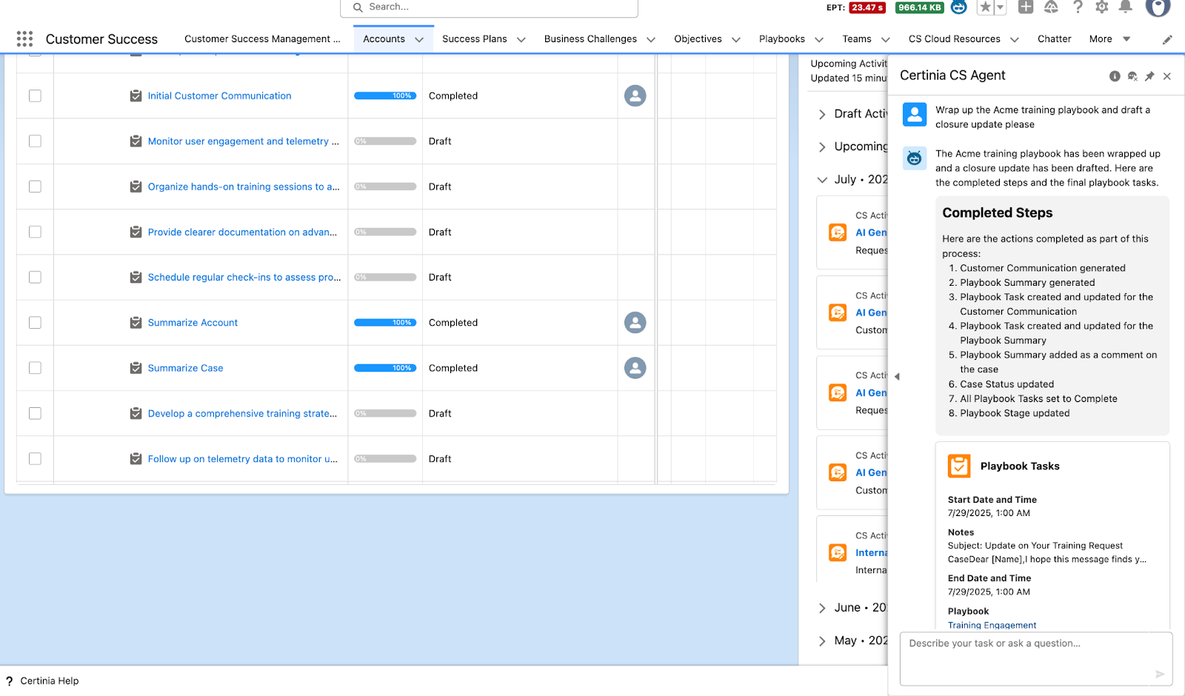Click the Setup gear icon

point(1102,7)
